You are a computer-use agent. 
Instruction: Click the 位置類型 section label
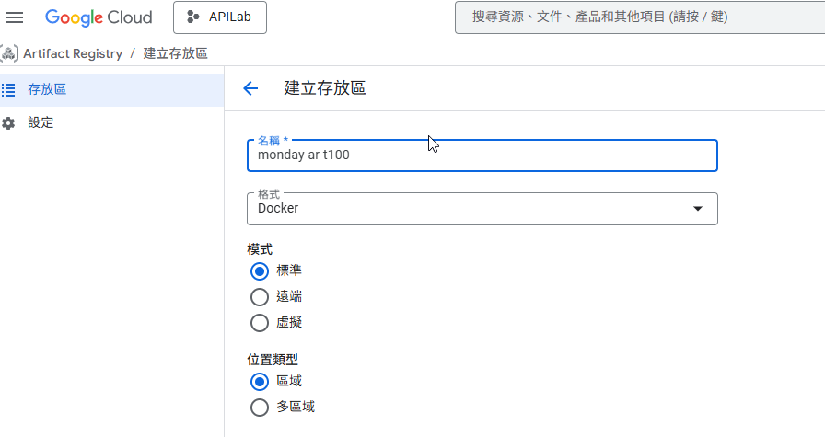click(x=273, y=360)
